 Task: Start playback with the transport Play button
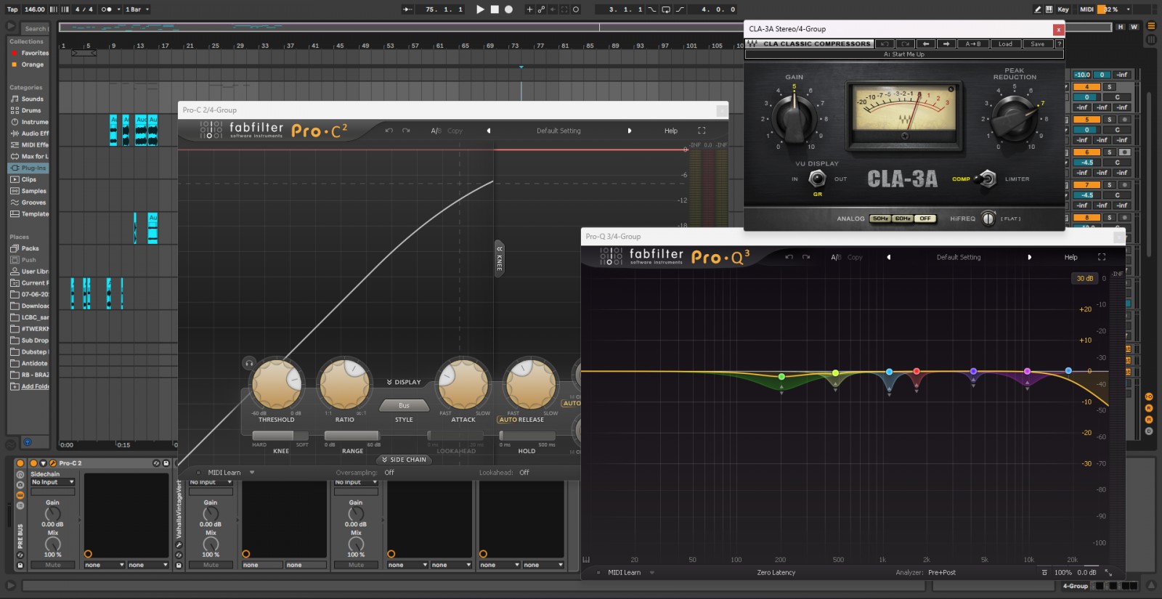(x=480, y=9)
